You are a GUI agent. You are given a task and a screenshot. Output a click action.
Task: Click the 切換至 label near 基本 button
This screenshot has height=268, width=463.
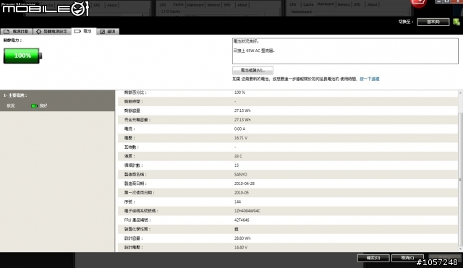[x=406, y=22]
